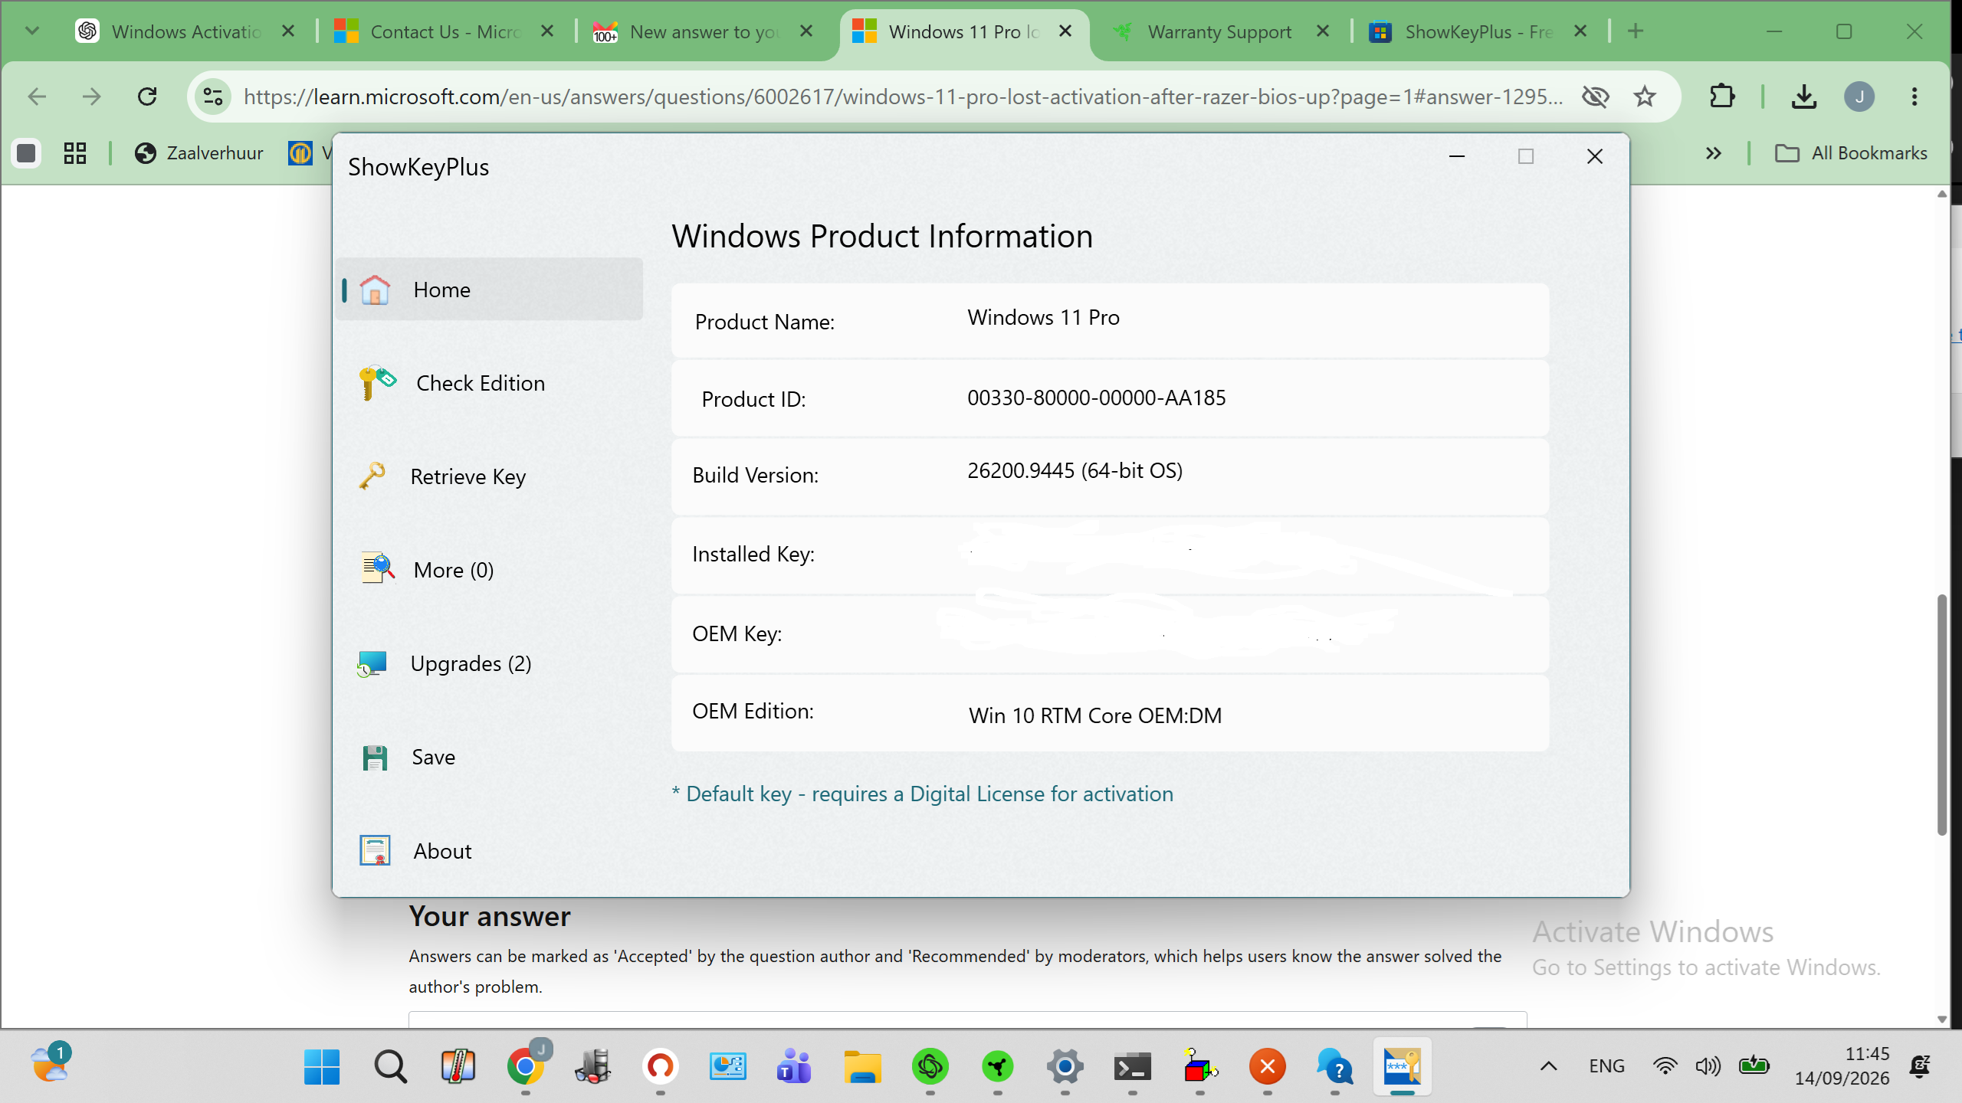This screenshot has width=1962, height=1103.
Task: Open the Terminal from the taskbar
Action: pos(1132,1066)
